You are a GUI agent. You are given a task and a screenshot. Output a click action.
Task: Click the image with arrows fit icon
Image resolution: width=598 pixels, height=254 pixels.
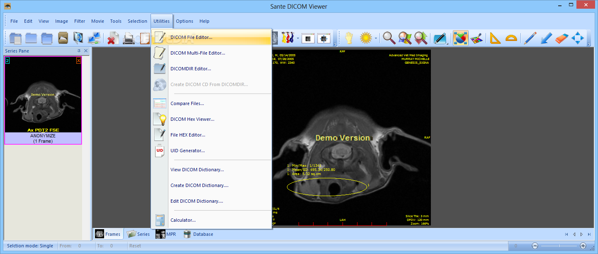tap(324, 38)
